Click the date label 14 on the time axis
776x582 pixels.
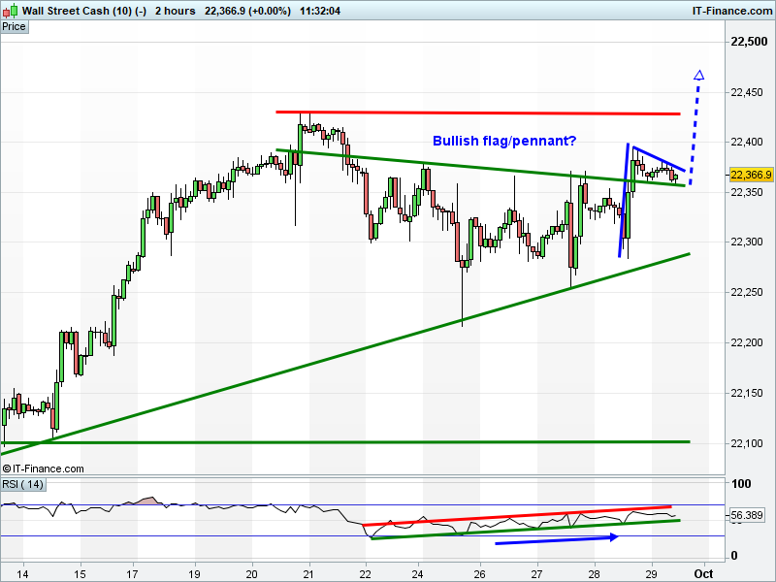[x=22, y=574]
